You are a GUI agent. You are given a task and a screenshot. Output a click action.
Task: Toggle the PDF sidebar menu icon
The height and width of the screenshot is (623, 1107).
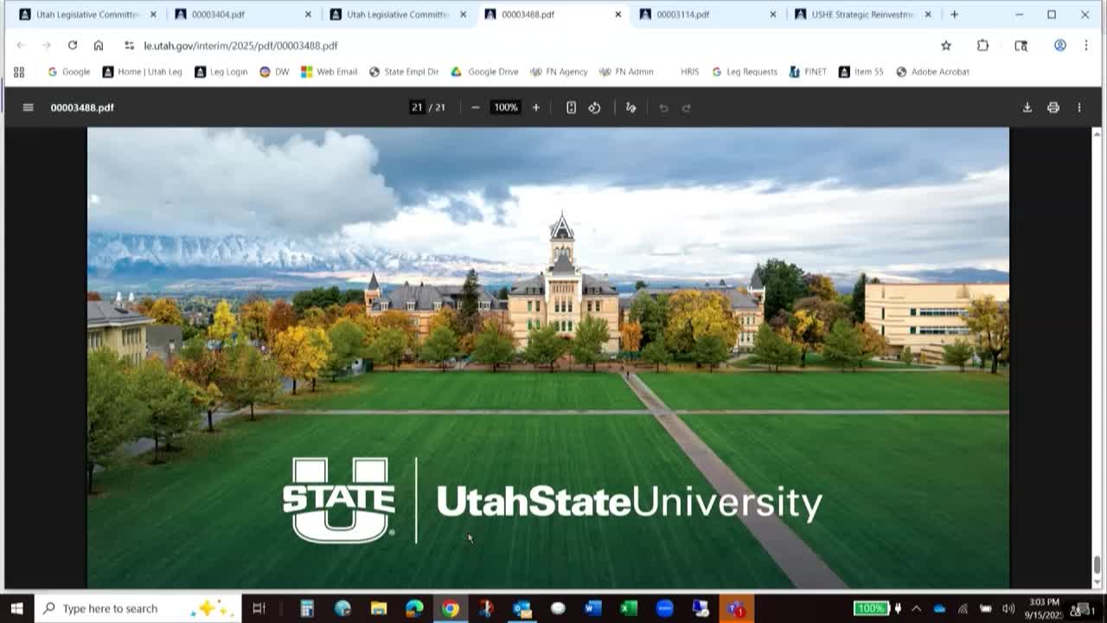tap(28, 107)
